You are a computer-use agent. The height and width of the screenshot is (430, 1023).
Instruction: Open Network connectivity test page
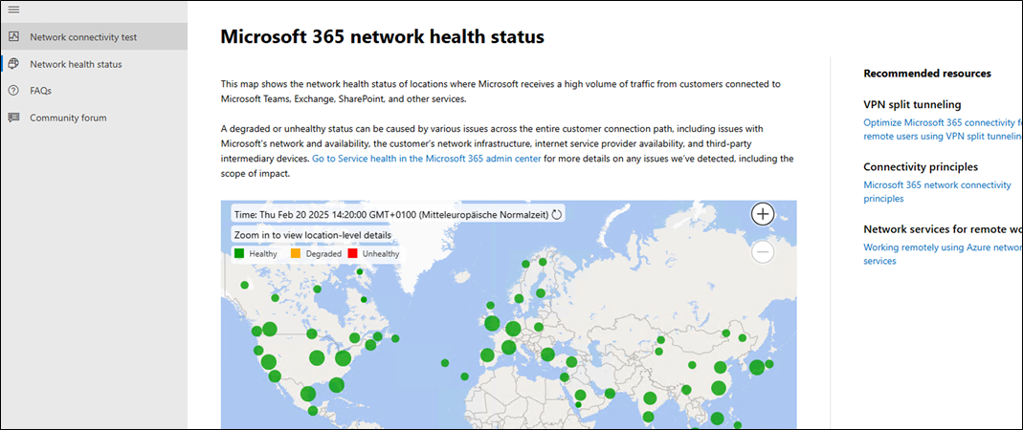(93, 37)
